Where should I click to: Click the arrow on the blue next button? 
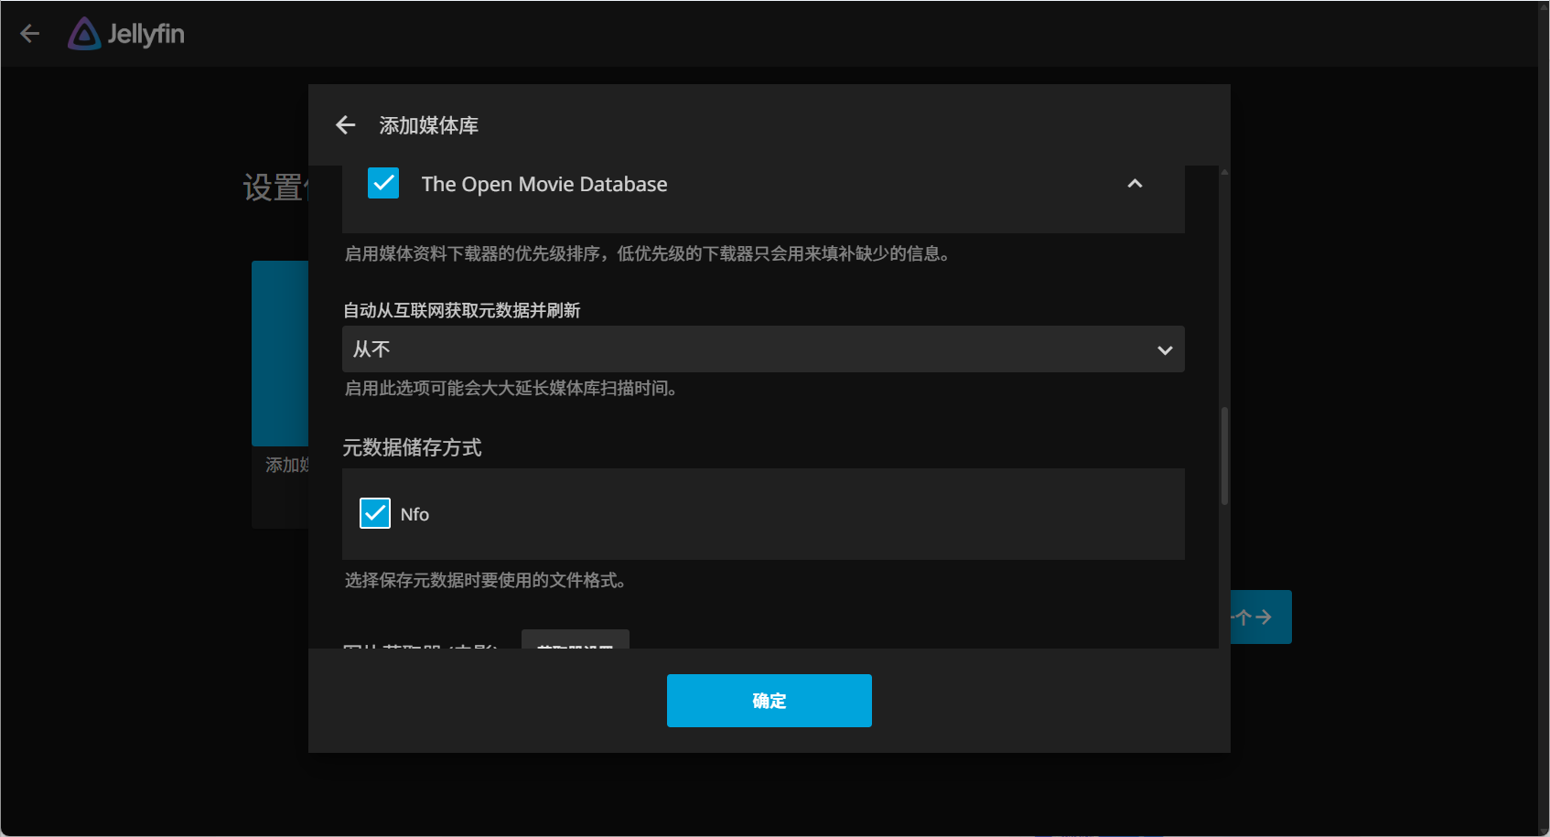1264,617
